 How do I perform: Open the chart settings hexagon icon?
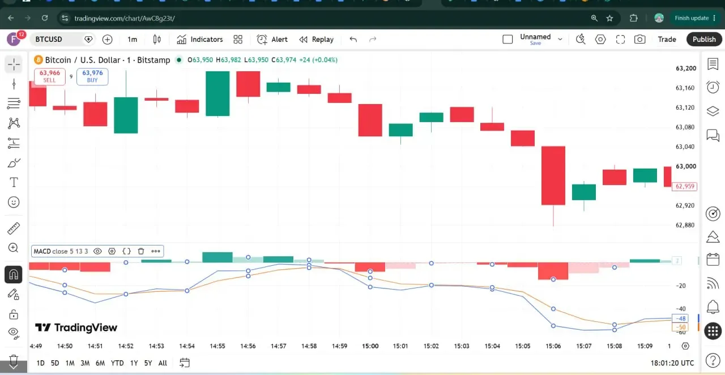[x=600, y=39]
